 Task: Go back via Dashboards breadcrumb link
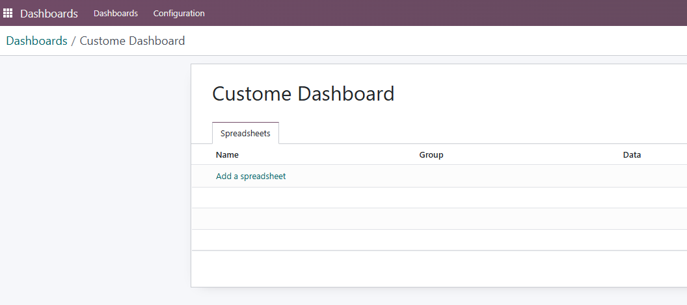point(37,41)
